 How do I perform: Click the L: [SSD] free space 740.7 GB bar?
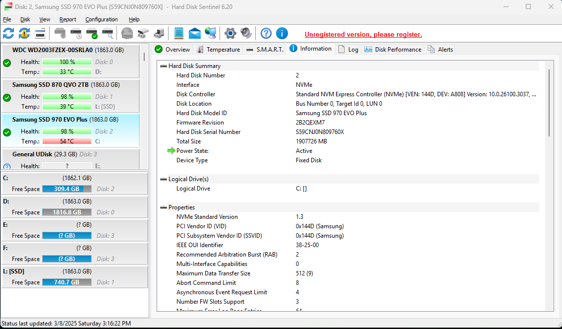(x=67, y=282)
